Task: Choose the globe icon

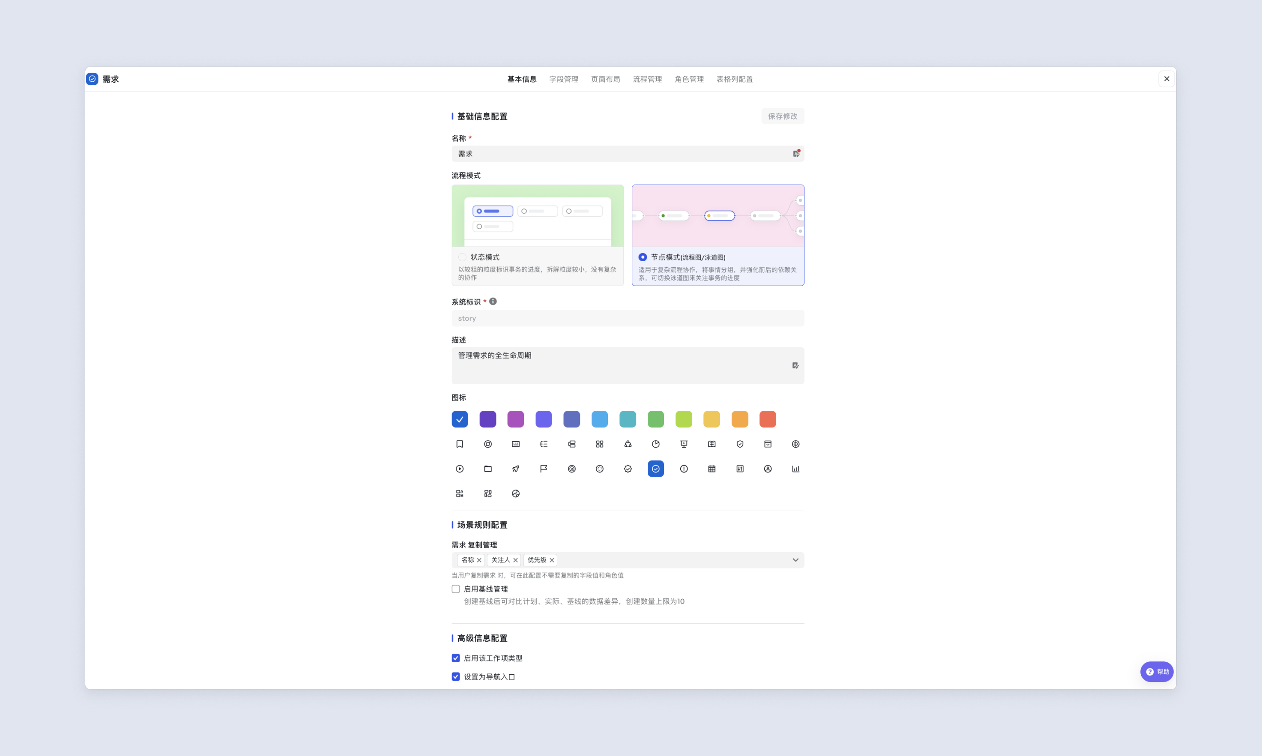Action: click(516, 493)
